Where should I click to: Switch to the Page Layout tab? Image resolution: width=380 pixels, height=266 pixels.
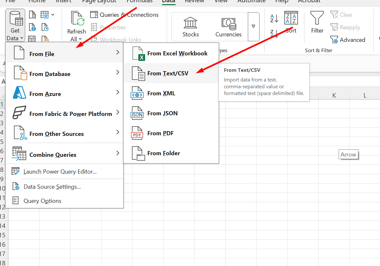point(99,1)
